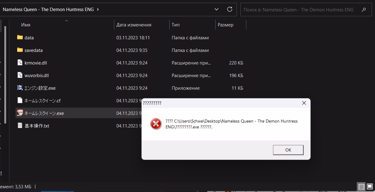Image resolution: width=375 pixels, height=192 pixels.
Task: Click date 04.11.2023 9:35 of savedata
Action: (x=132, y=50)
